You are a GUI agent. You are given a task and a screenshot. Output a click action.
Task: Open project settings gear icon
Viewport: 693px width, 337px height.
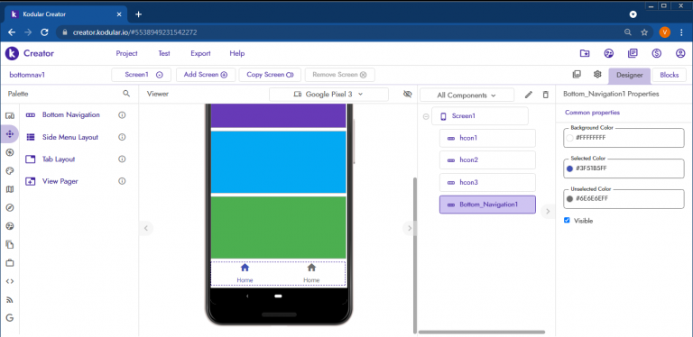coord(597,74)
